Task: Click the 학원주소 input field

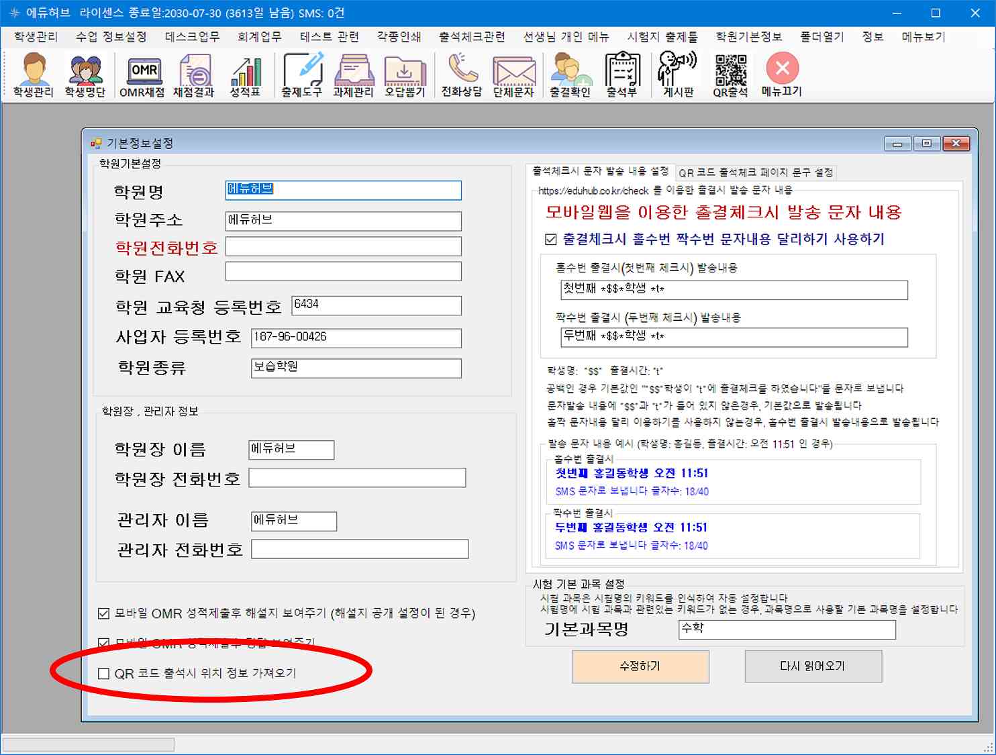Action: click(344, 221)
